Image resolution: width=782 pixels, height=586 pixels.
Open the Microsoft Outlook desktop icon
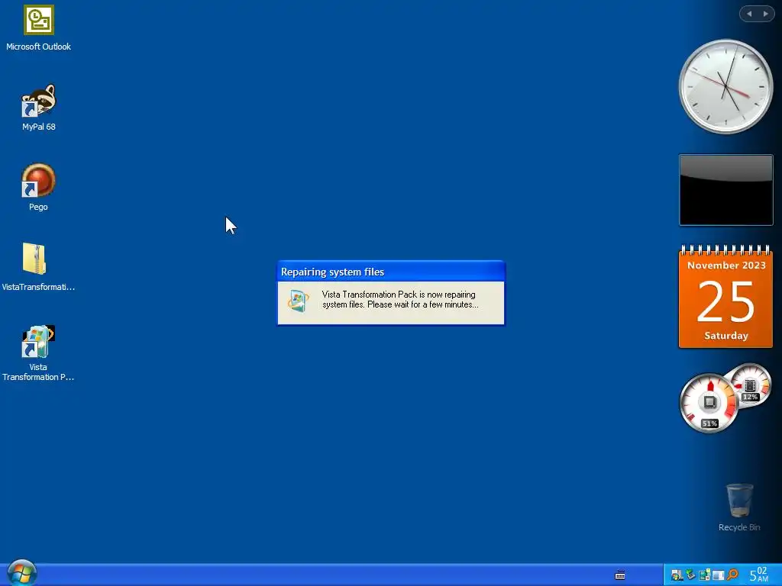pos(38,28)
